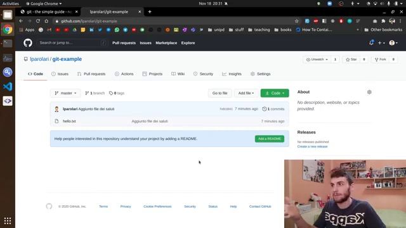Launch Visual Studio Code from dock
Image resolution: width=406 pixels, height=228 pixels.
(8, 86)
